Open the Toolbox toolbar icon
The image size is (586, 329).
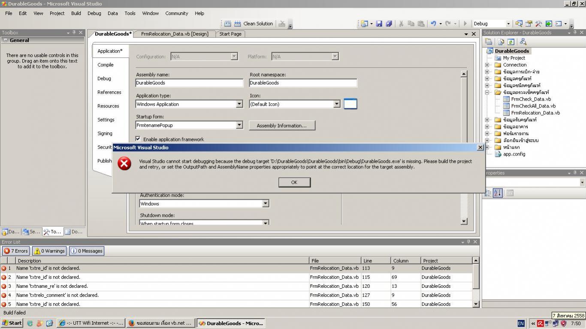pyautogui.click(x=539, y=24)
